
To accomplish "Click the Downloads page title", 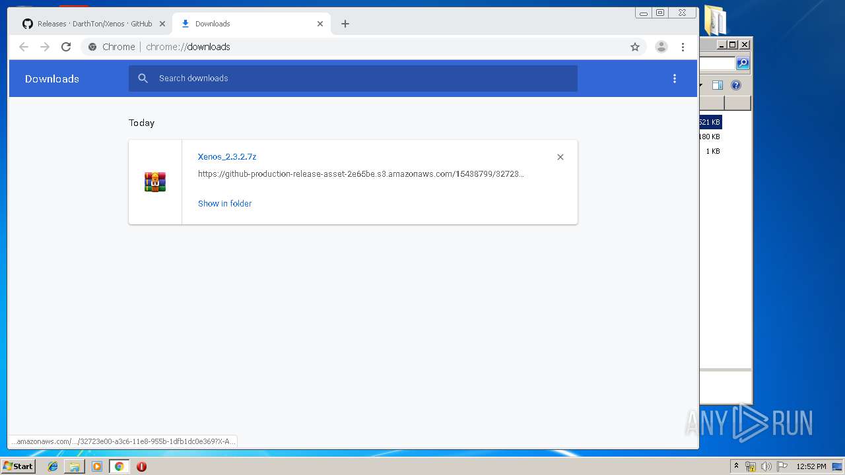I will (x=52, y=79).
